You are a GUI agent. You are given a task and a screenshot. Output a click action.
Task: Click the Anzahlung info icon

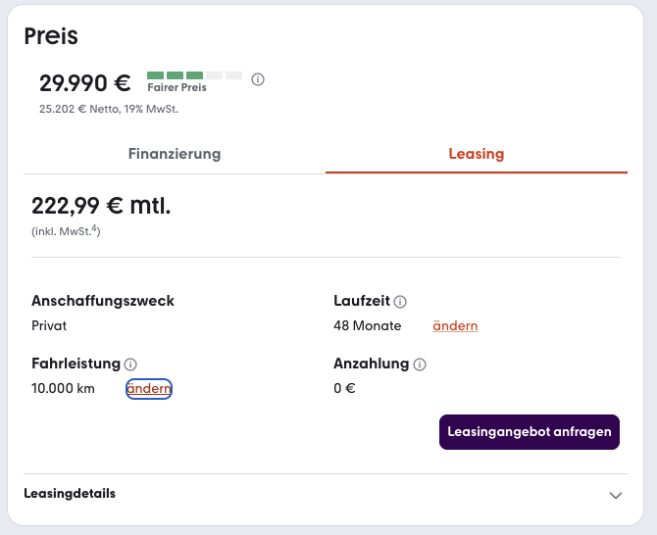point(420,365)
